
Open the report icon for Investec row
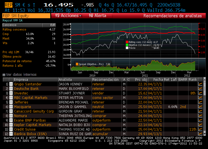[11, 93]
